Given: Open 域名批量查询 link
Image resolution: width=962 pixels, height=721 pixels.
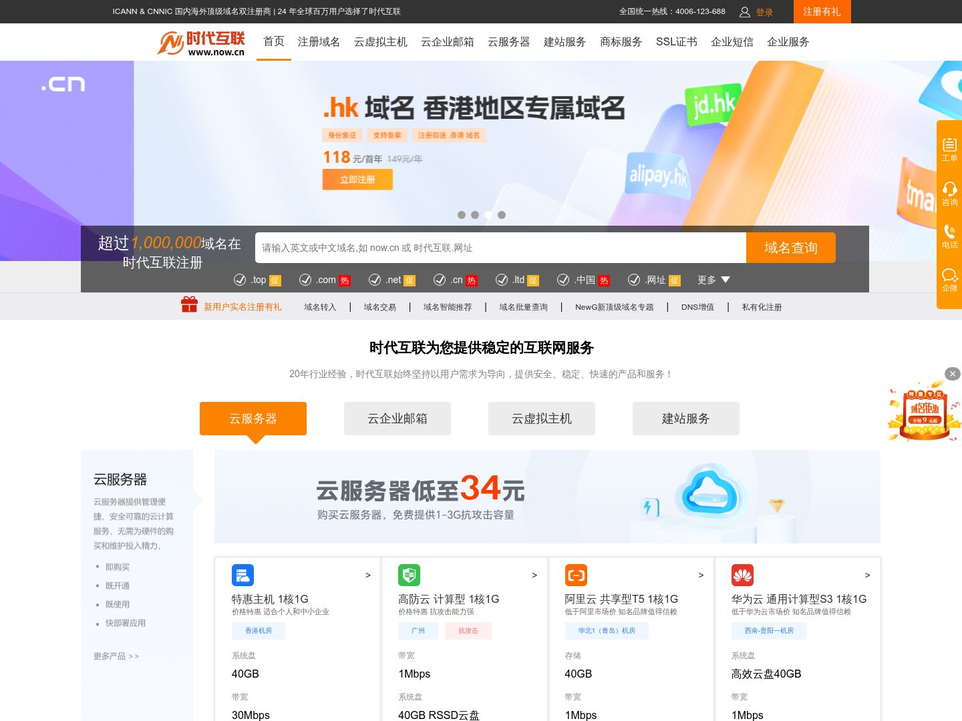Looking at the screenshot, I should click(524, 307).
